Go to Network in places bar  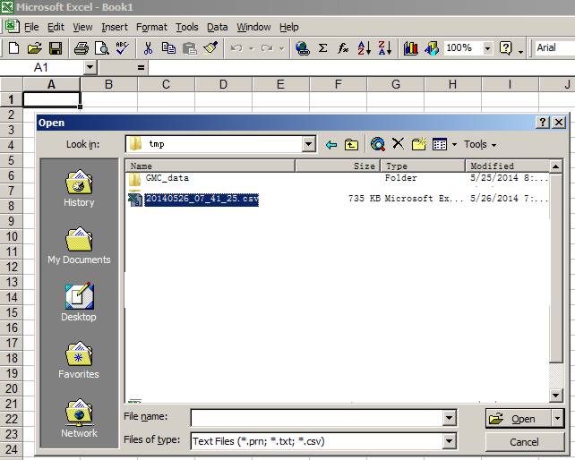[x=79, y=418]
